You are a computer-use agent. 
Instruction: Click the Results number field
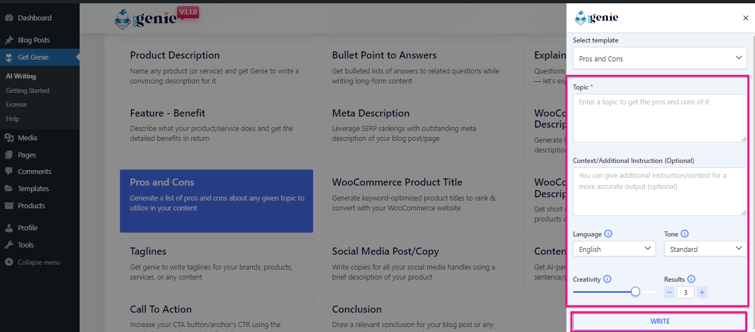686,292
